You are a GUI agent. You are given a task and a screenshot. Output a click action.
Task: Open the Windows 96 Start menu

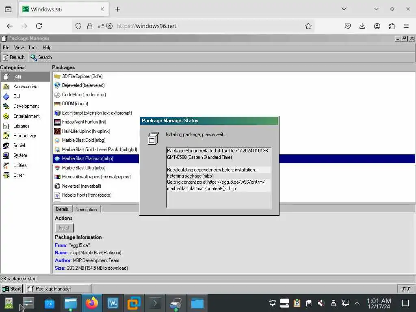tap(12, 289)
